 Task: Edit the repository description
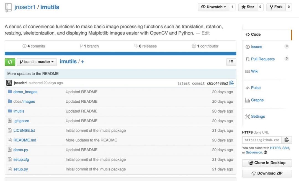click(x=205, y=33)
